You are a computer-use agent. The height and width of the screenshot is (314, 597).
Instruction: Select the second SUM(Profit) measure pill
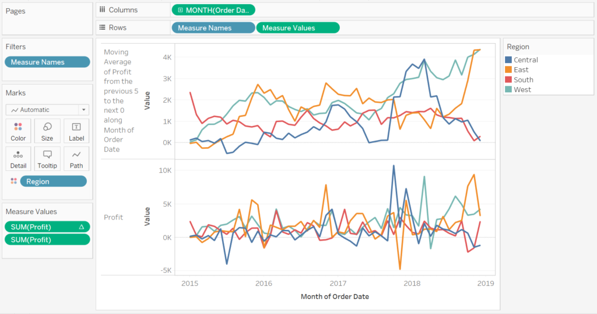pos(47,240)
